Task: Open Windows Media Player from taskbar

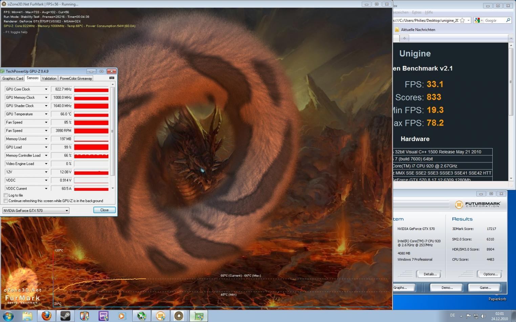Action: point(122,316)
